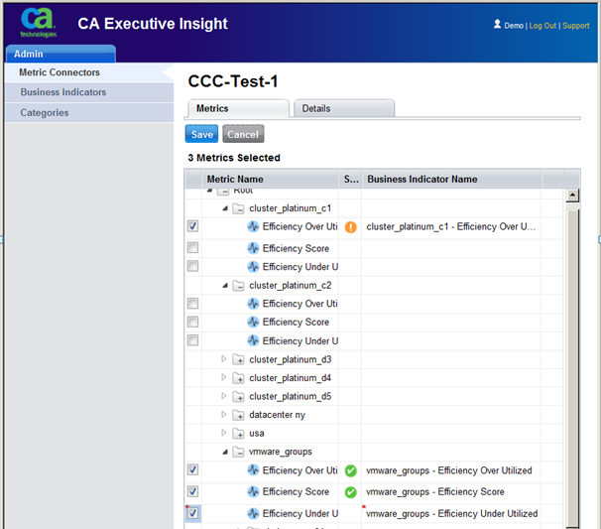Click green status icon for vmware_groups Efficiency Score
The image size is (601, 529).
(351, 492)
